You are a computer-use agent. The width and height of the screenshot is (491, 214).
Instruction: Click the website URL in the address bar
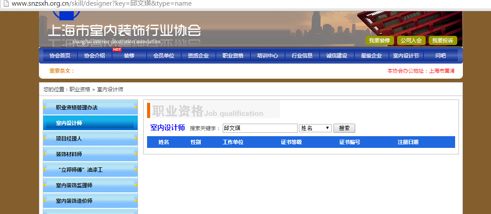pyautogui.click(x=102, y=3)
